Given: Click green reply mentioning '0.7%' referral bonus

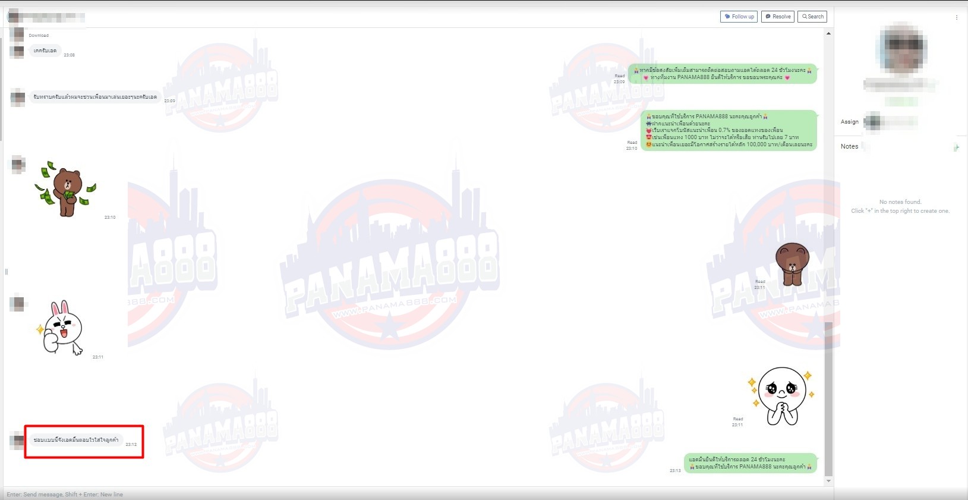Looking at the screenshot, I should (729, 131).
